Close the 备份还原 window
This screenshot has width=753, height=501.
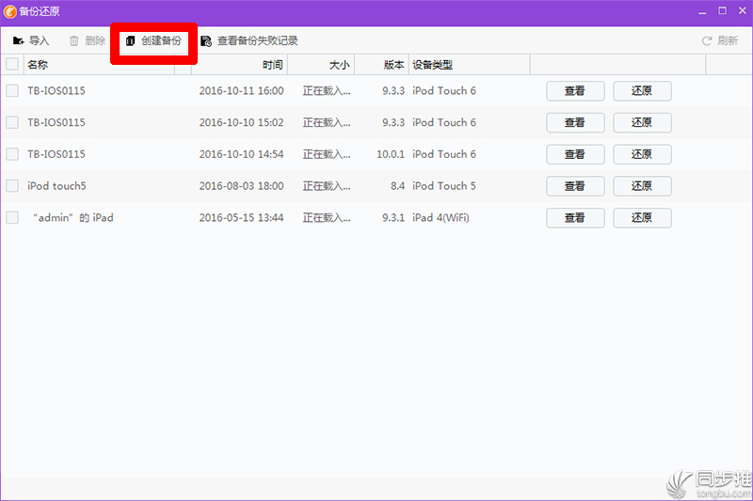coord(743,10)
